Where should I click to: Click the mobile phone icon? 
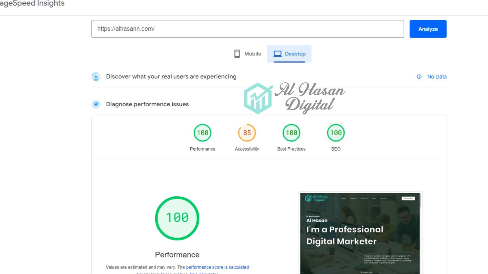[x=237, y=54]
